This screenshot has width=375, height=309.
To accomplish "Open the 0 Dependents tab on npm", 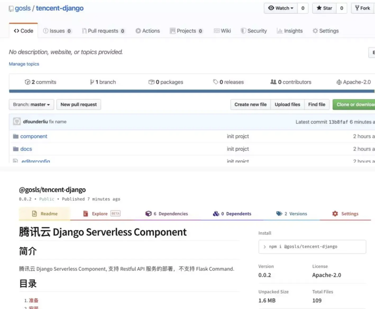I will point(232,213).
